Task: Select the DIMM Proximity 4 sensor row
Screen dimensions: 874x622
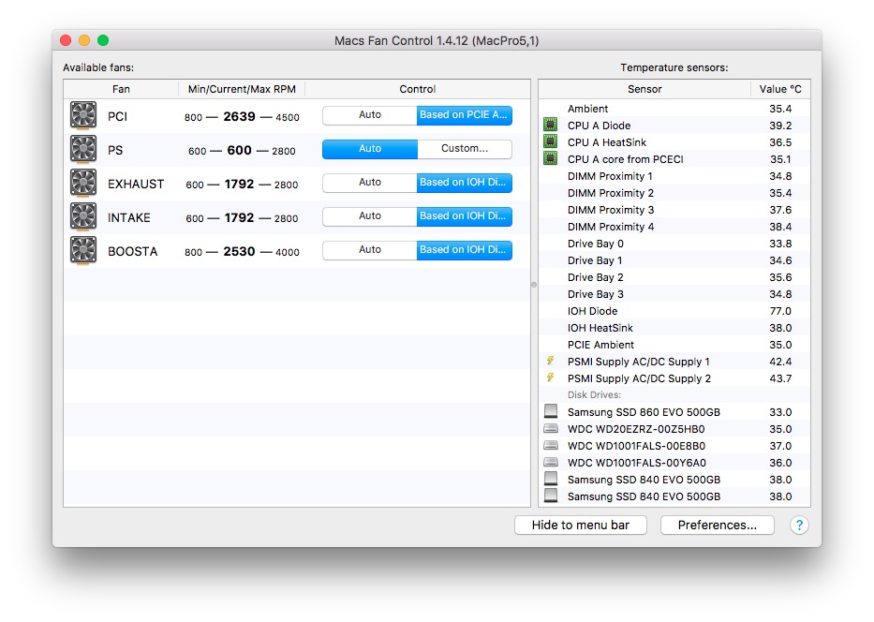Action: 674,227
